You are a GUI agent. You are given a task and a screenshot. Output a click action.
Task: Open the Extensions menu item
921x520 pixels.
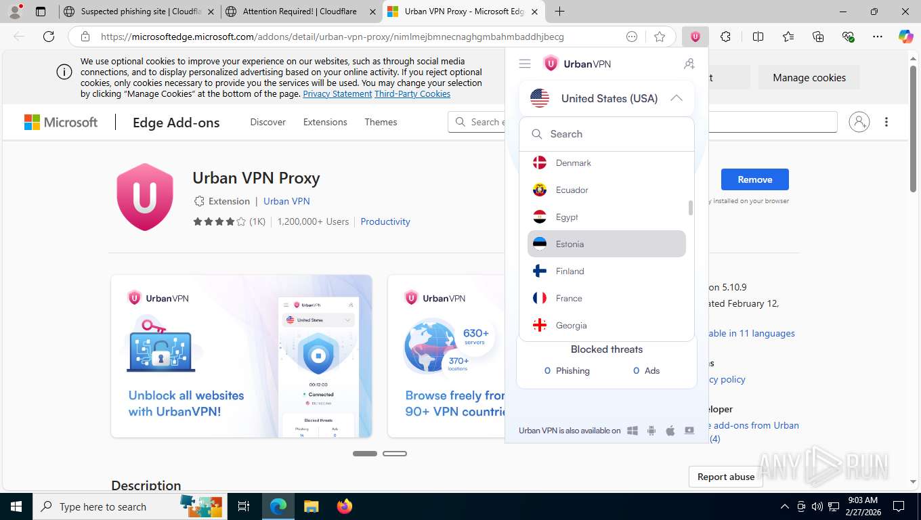click(x=325, y=122)
